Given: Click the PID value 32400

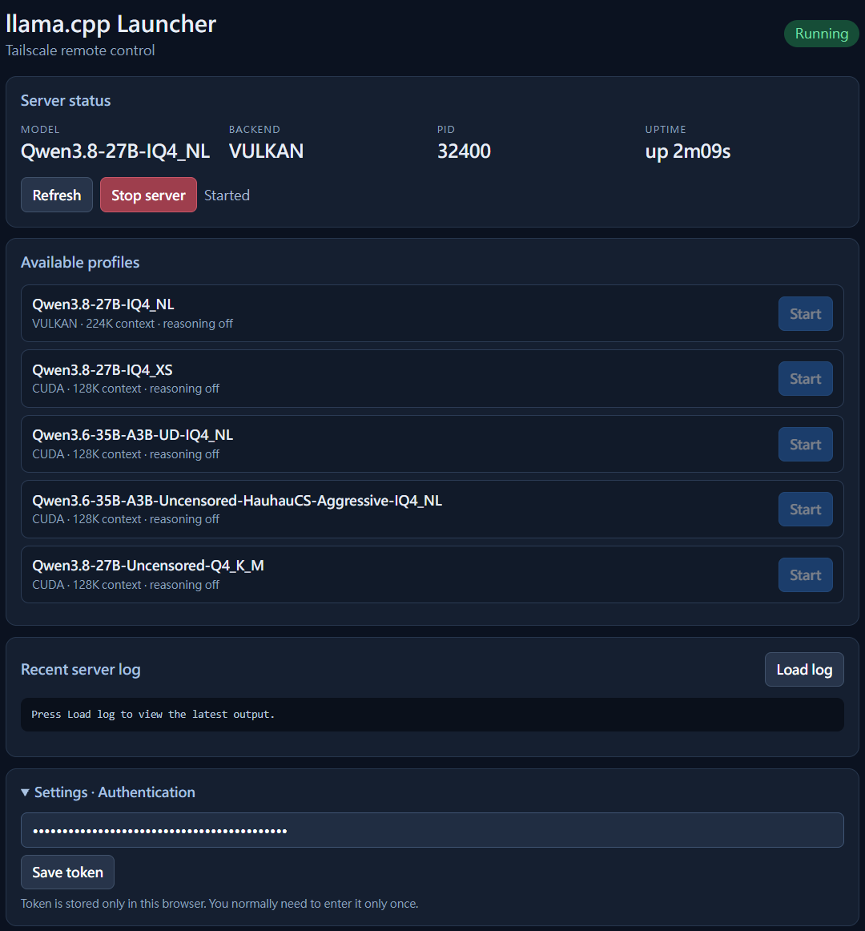Looking at the screenshot, I should (x=464, y=151).
